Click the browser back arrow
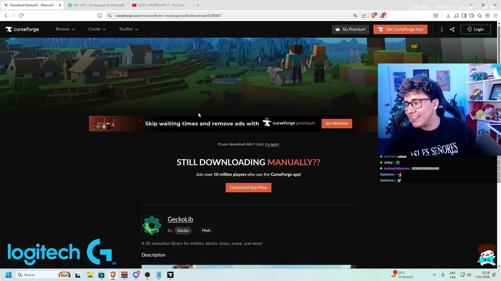Viewport: 501px width, 281px height. tap(5, 16)
